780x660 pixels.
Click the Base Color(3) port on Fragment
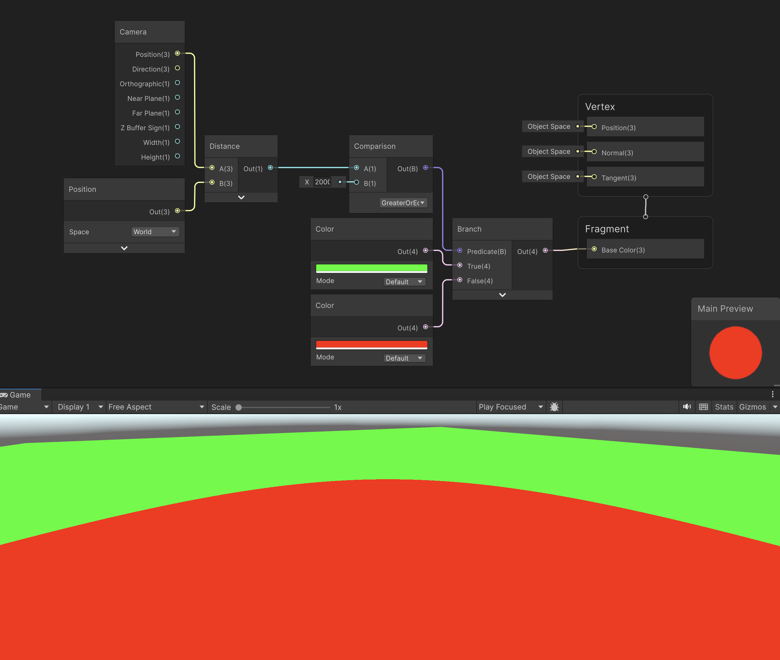[x=594, y=249]
